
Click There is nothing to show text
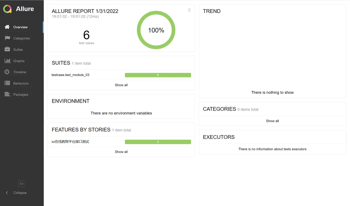tap(272, 92)
